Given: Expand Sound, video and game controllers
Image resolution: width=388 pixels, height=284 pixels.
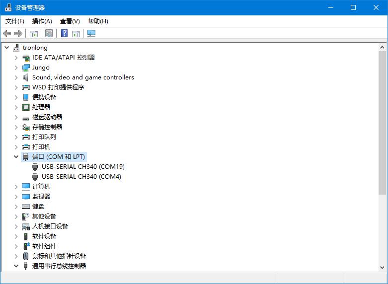Looking at the screenshot, I should pos(16,77).
